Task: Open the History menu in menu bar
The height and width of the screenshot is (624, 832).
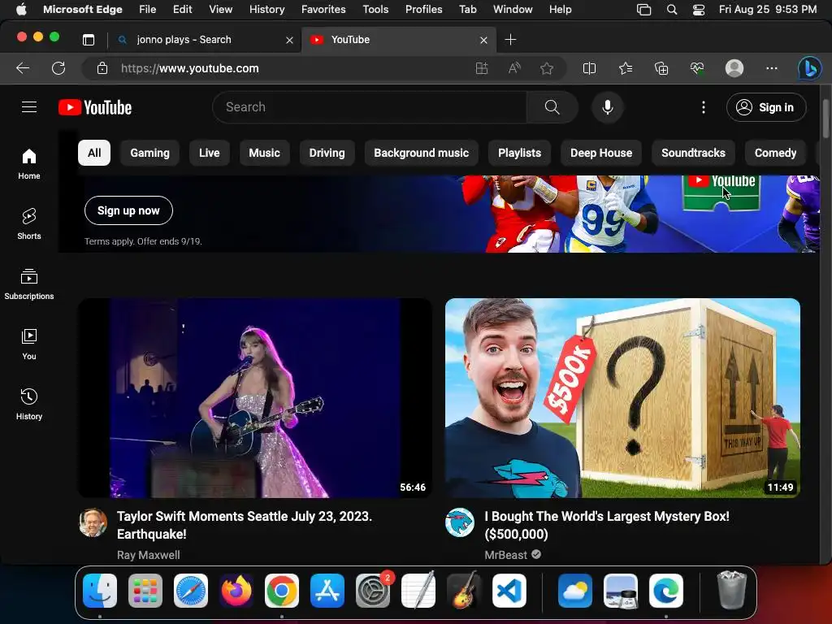Action: tap(266, 9)
